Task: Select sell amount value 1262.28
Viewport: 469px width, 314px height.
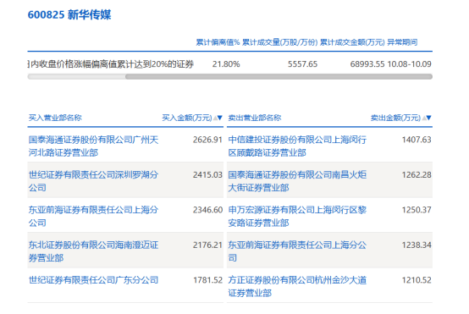Action: [x=417, y=174]
